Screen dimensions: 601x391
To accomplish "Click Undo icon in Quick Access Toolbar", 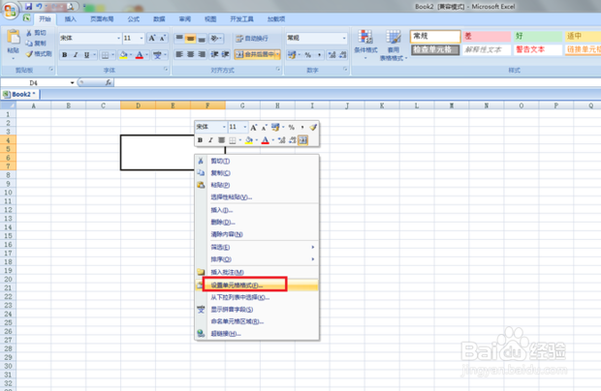I will [x=39, y=7].
